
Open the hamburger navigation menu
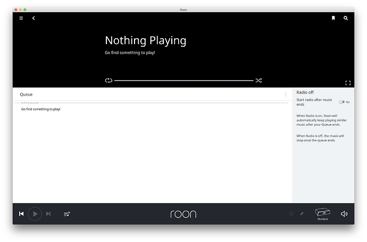(21, 18)
